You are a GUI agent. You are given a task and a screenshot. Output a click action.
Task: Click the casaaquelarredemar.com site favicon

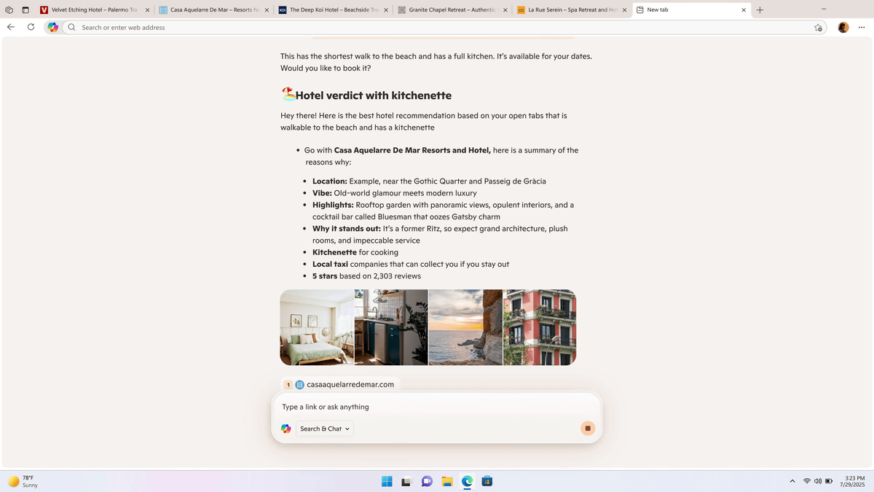click(x=299, y=384)
